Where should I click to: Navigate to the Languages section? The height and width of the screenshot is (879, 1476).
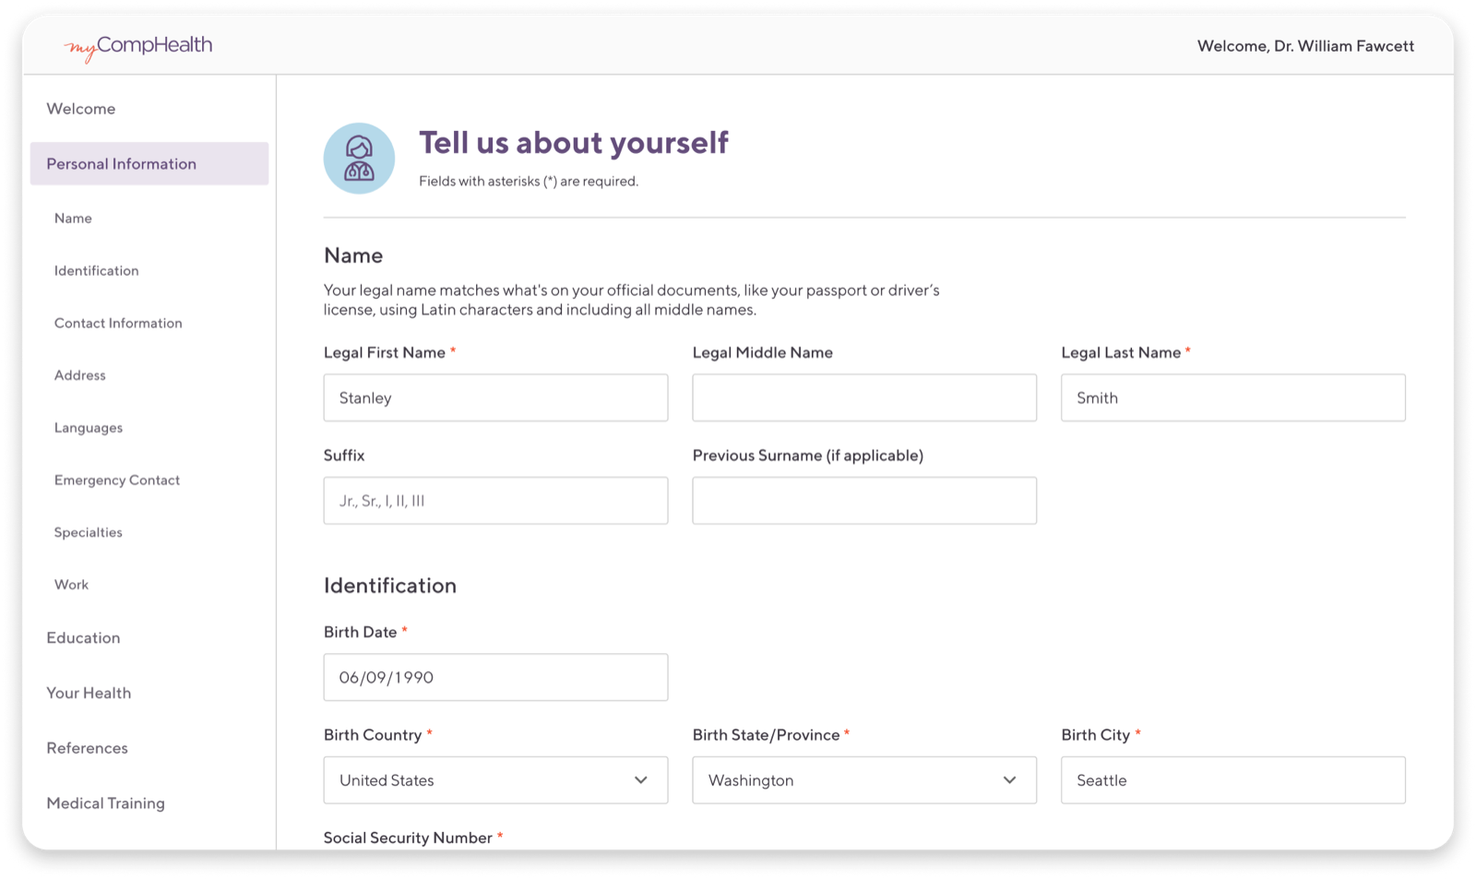click(x=88, y=427)
